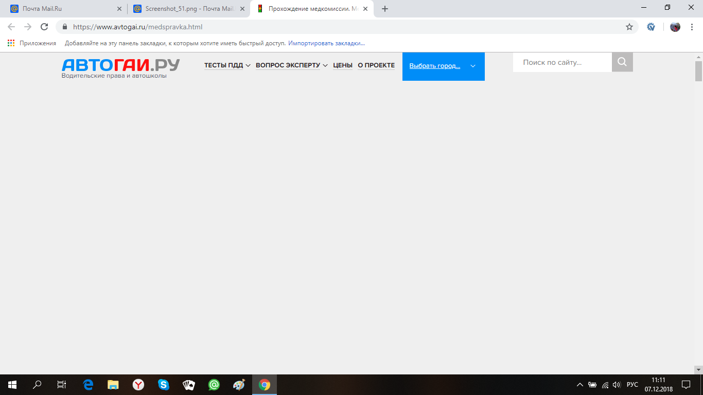This screenshot has height=395, width=703.
Task: Click the АВТОГАИ.РУ logo
Action: 120,65
